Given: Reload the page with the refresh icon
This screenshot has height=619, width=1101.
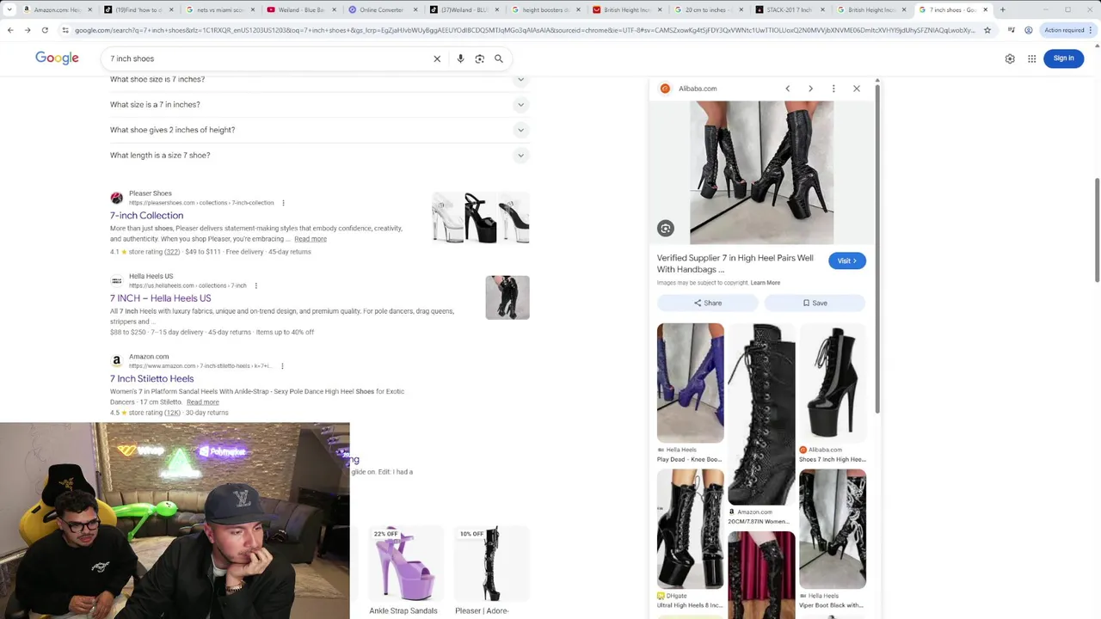Looking at the screenshot, I should click(45, 30).
